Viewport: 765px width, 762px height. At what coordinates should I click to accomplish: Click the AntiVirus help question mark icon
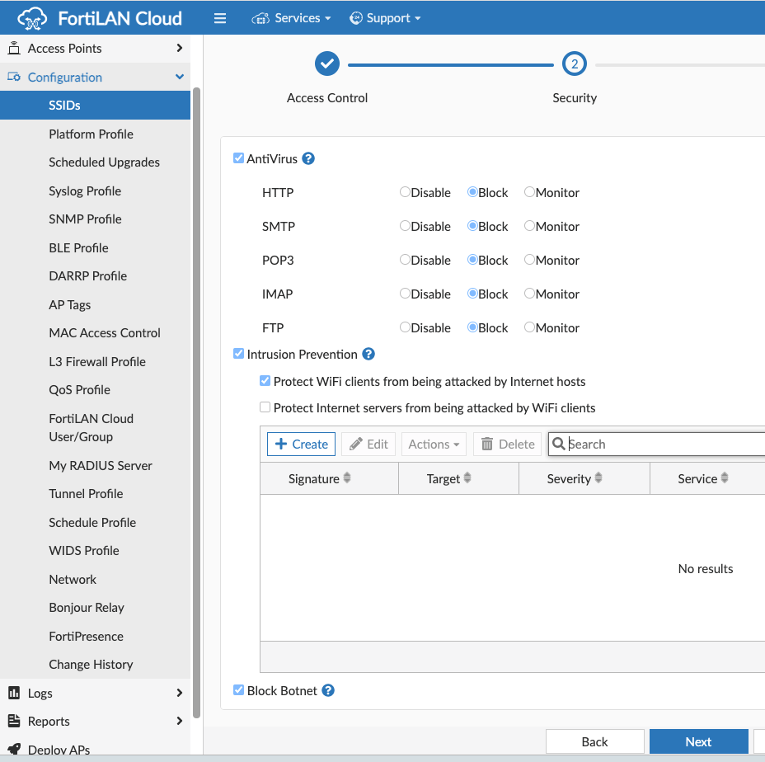click(308, 158)
